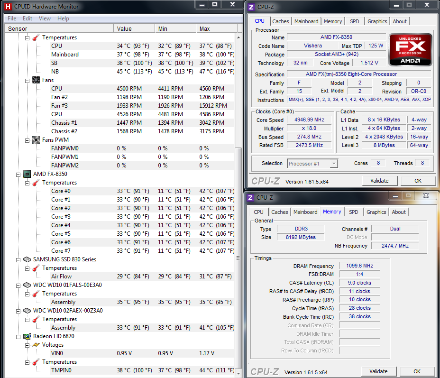The height and width of the screenshot is (378, 440).
Task: Click the thermometer icon under Radeon HD 6870
Action: 36,362
